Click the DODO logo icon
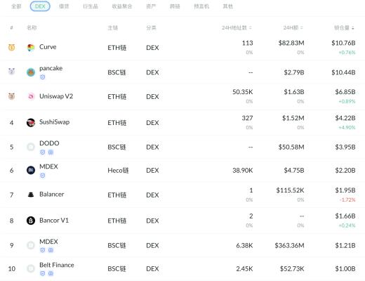This screenshot has height=281, width=365. point(31,147)
